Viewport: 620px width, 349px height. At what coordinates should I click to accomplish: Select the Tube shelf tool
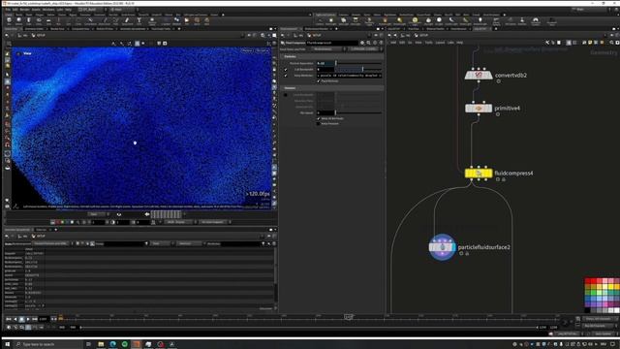coord(28,20)
